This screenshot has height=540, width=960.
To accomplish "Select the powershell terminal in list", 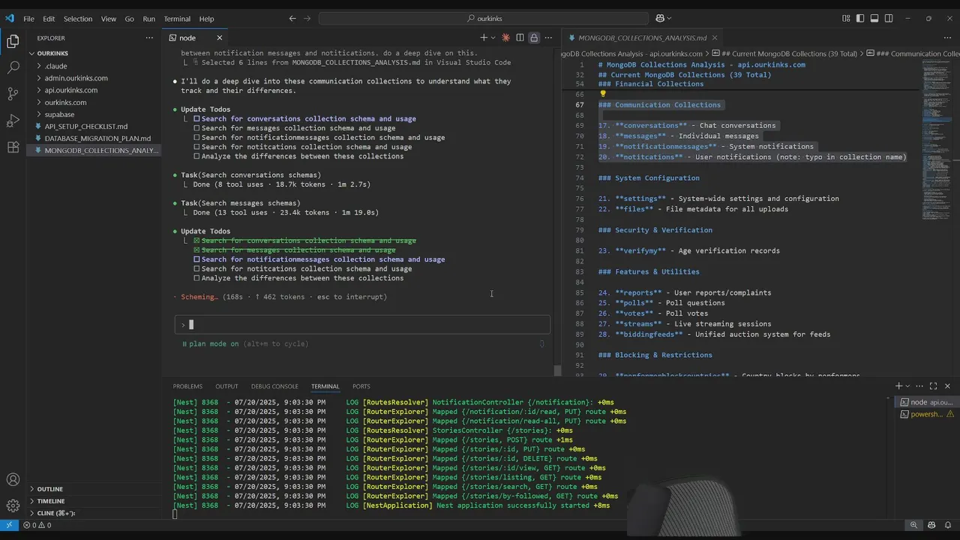I will coord(926,414).
